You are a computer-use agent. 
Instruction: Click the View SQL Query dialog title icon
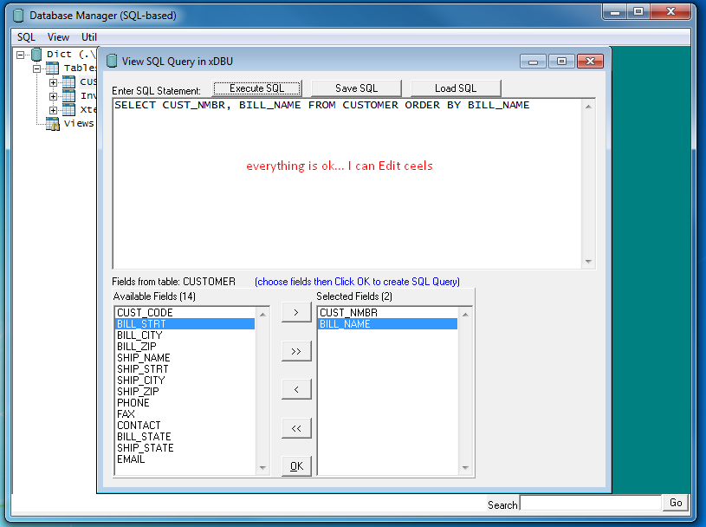coord(112,62)
